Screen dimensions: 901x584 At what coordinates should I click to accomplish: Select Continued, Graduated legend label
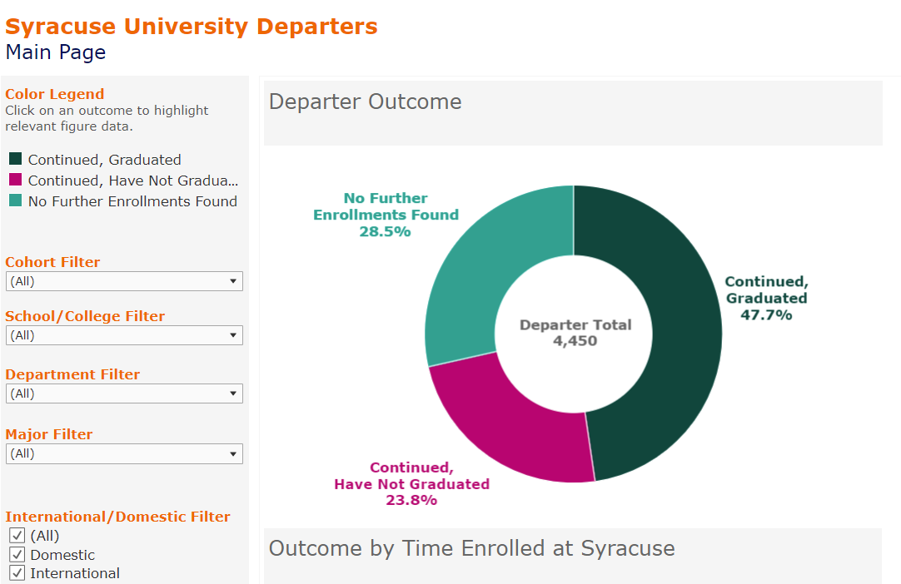pyautogui.click(x=104, y=160)
